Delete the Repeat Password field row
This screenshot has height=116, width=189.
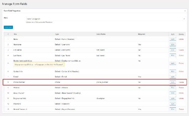pos(181,109)
